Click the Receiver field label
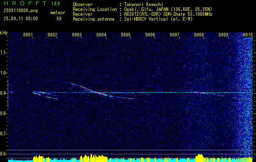 pos(83,14)
